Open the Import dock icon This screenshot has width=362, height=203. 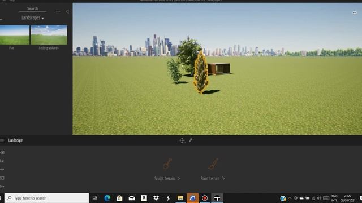(2, 152)
